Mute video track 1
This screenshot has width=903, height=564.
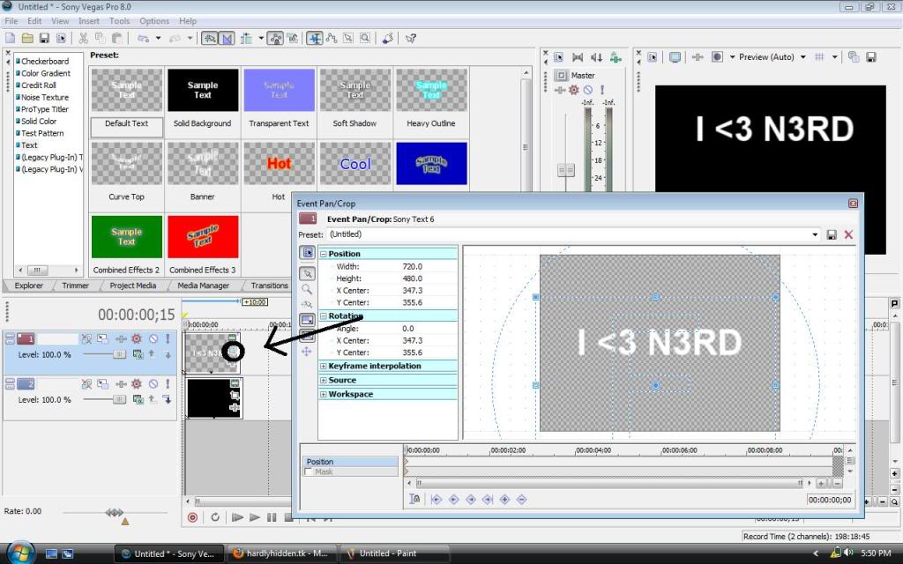point(153,339)
